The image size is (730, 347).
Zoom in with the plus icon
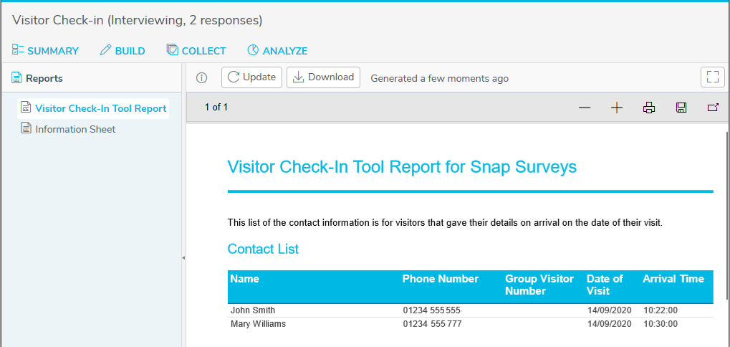[616, 108]
